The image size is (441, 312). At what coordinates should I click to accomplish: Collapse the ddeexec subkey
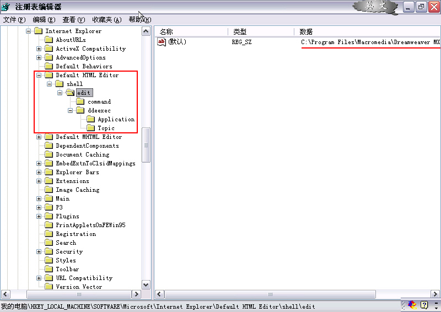pos(71,110)
